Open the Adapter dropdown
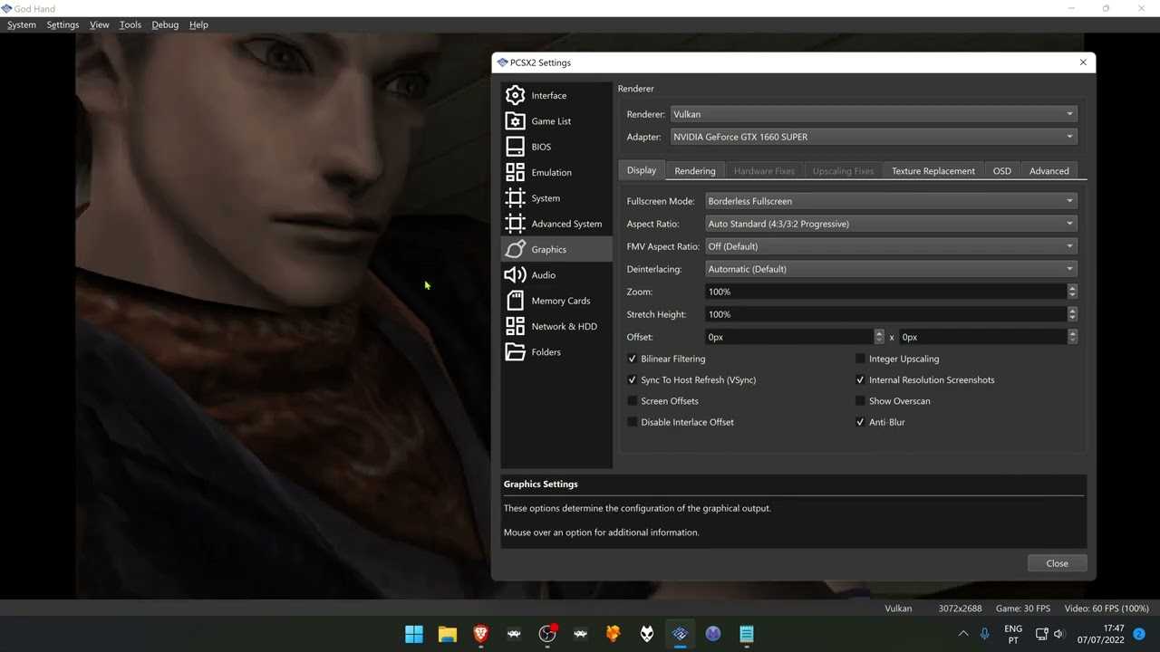 pos(874,137)
